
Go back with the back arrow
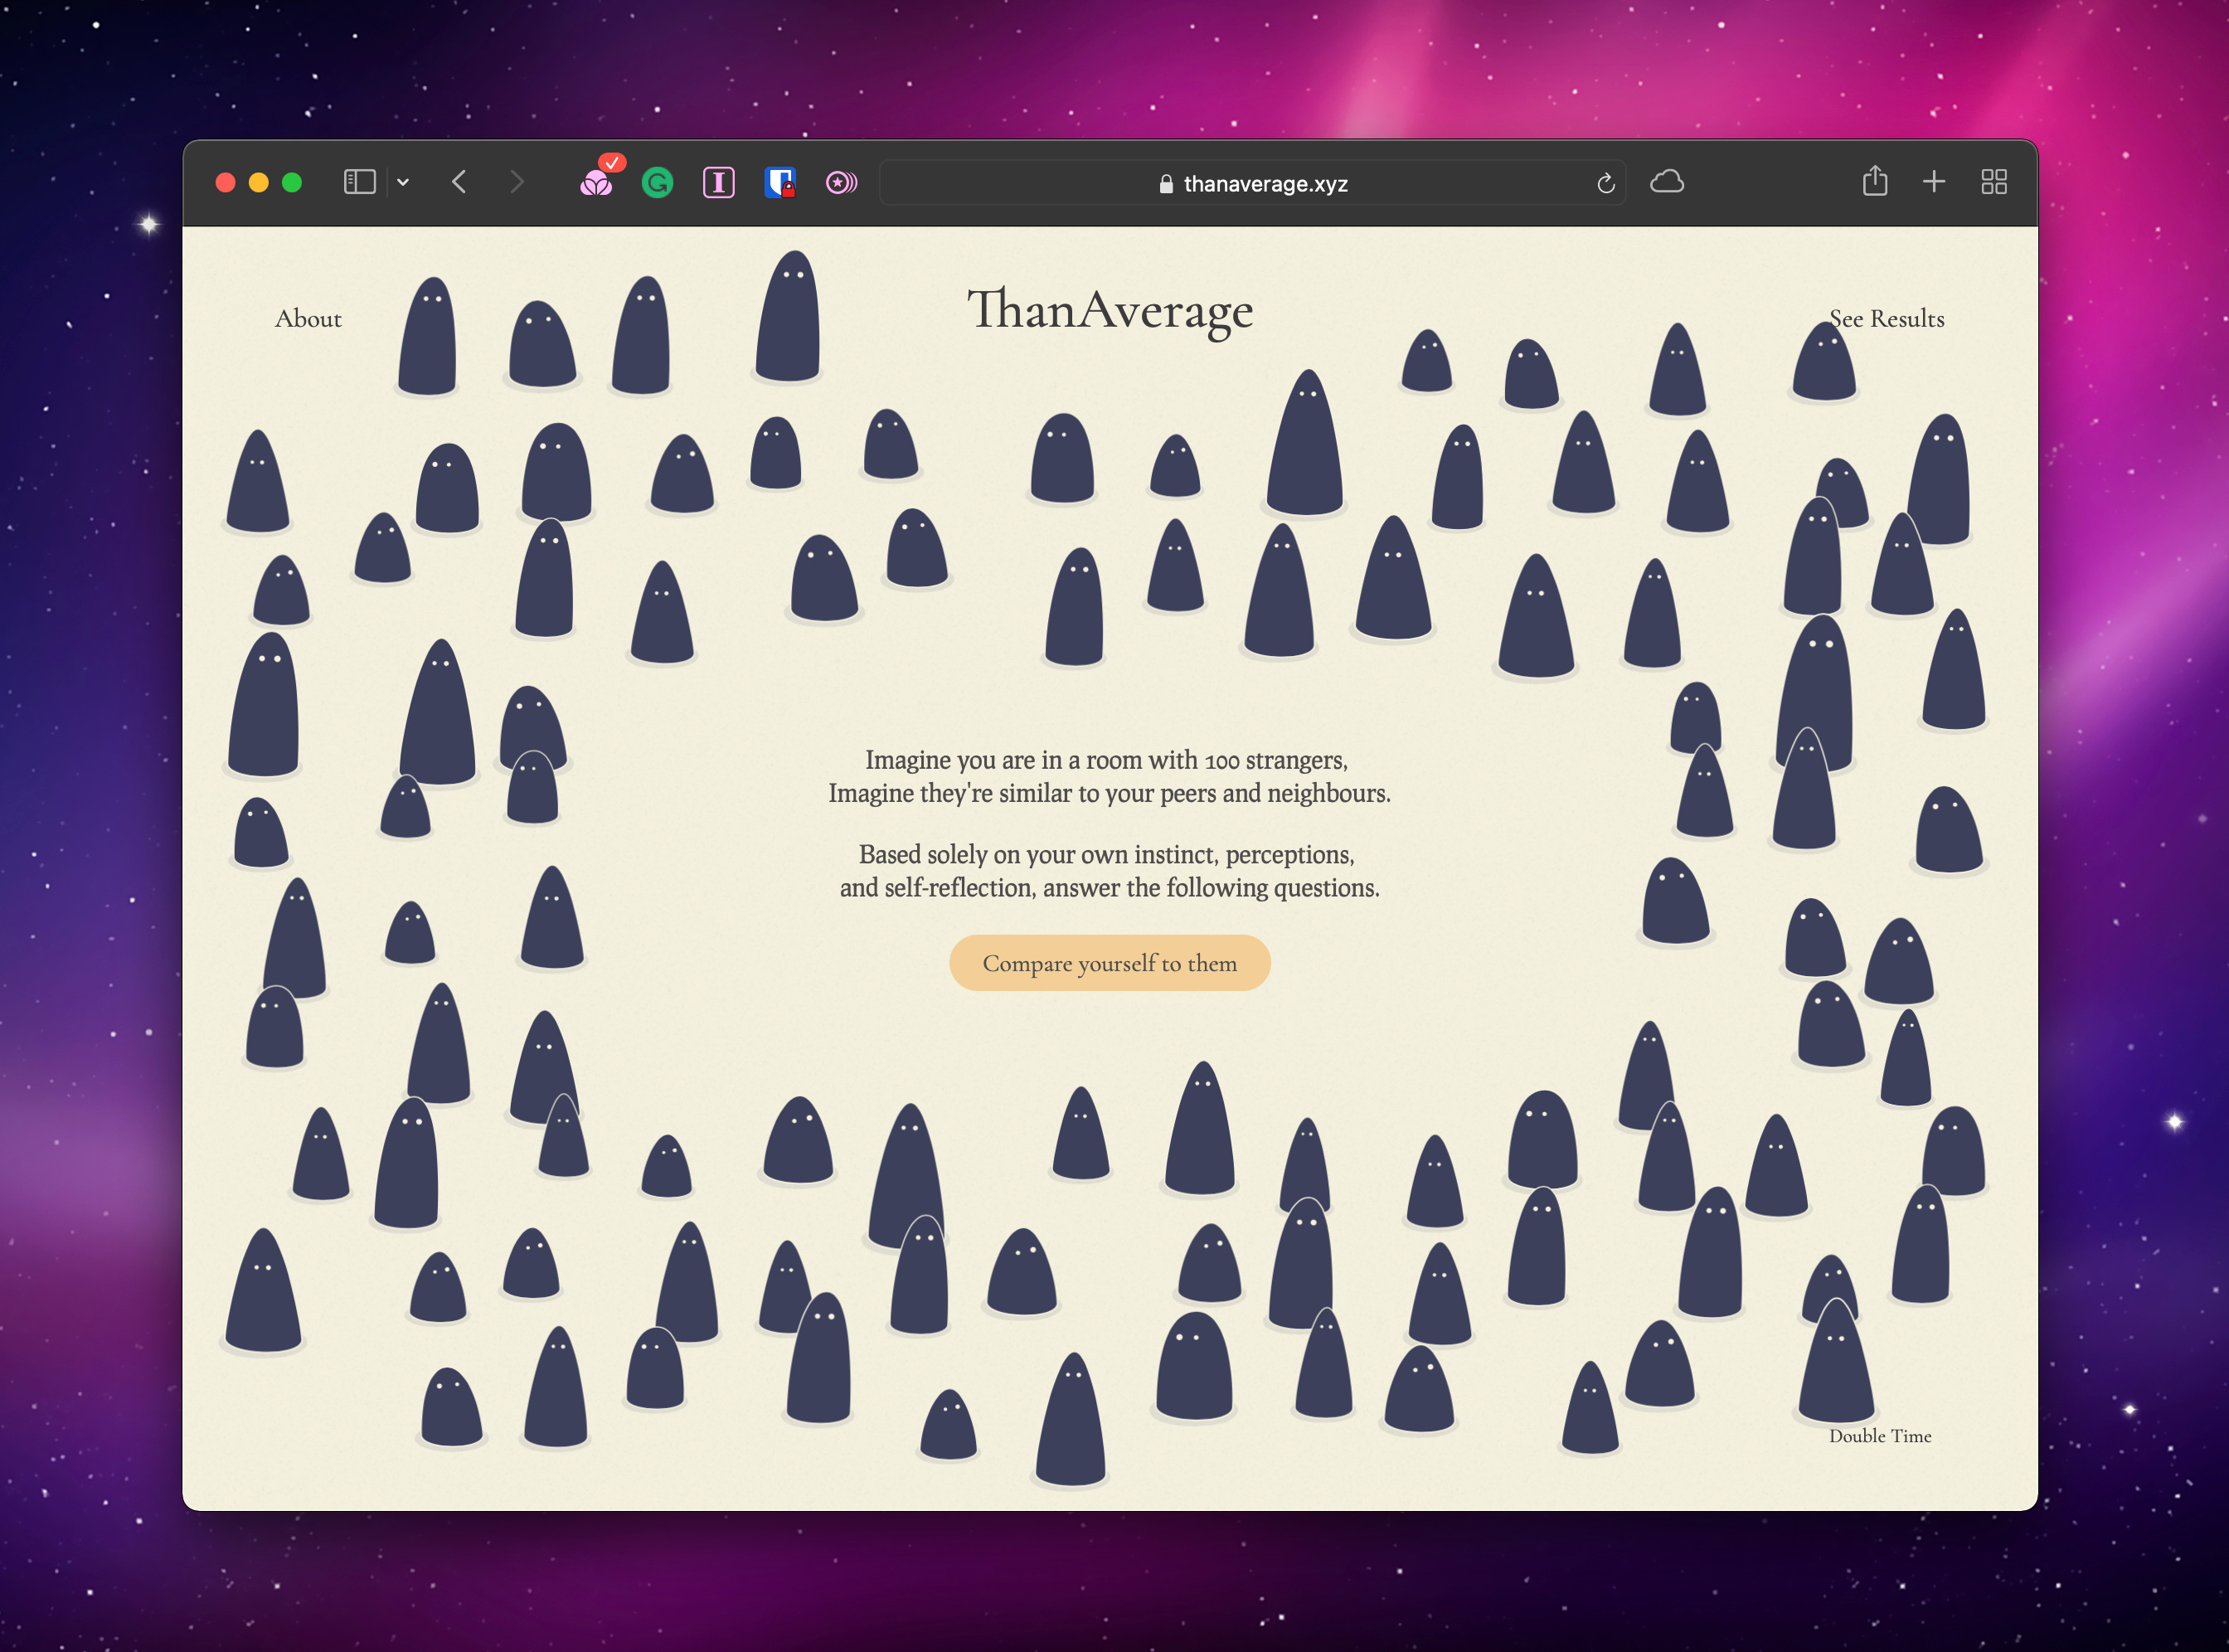459,182
